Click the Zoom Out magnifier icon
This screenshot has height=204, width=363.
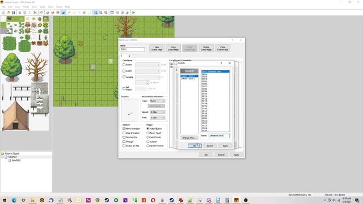(101, 12)
